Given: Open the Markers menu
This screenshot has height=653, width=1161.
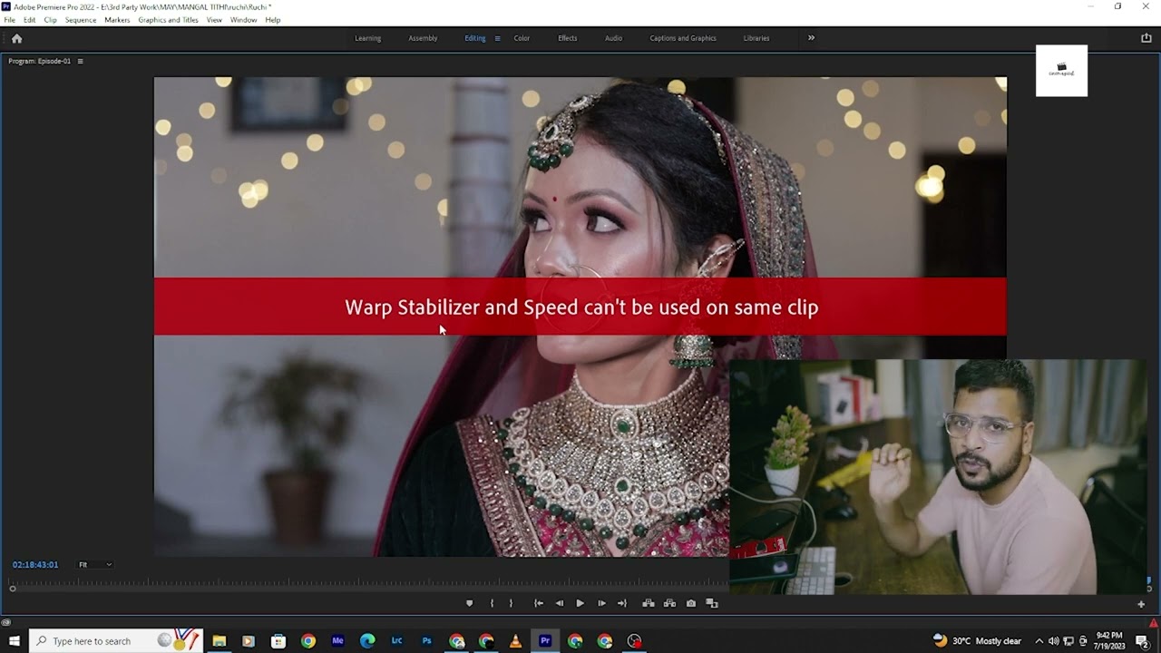Looking at the screenshot, I should click(117, 20).
